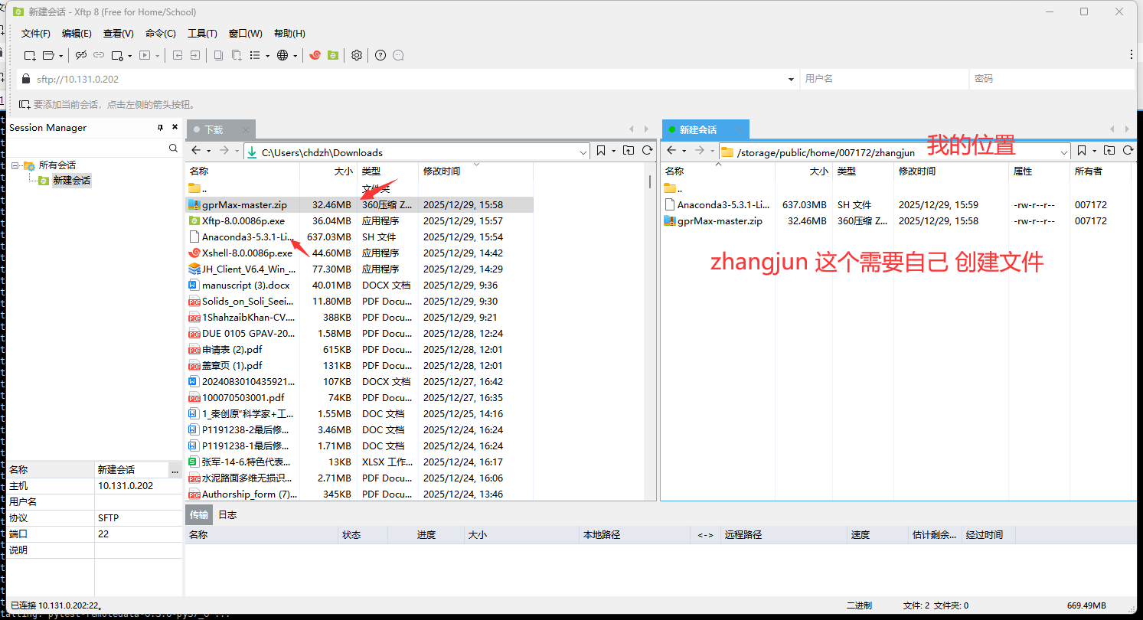This screenshot has height=620, width=1143.
Task: Click the chat bubble feedback icon
Action: click(398, 55)
